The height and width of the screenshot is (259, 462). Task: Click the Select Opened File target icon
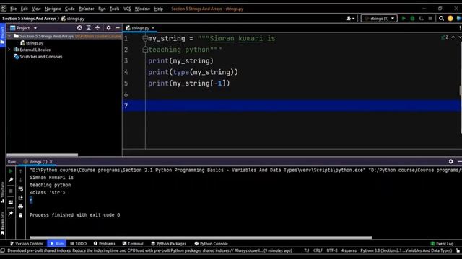[79, 28]
